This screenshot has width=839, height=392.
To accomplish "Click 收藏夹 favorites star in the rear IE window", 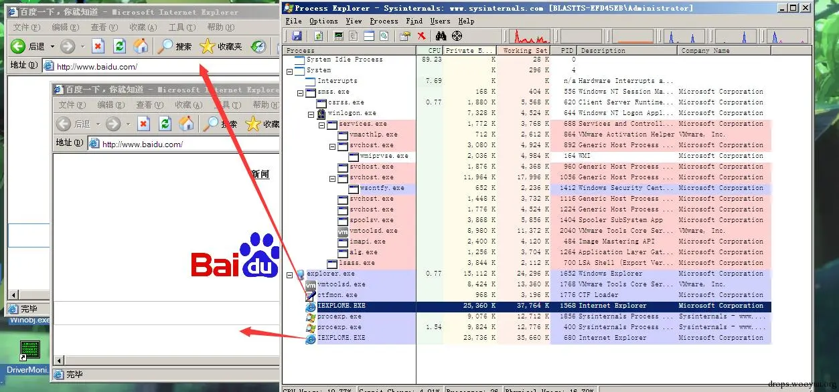I will (221, 46).
